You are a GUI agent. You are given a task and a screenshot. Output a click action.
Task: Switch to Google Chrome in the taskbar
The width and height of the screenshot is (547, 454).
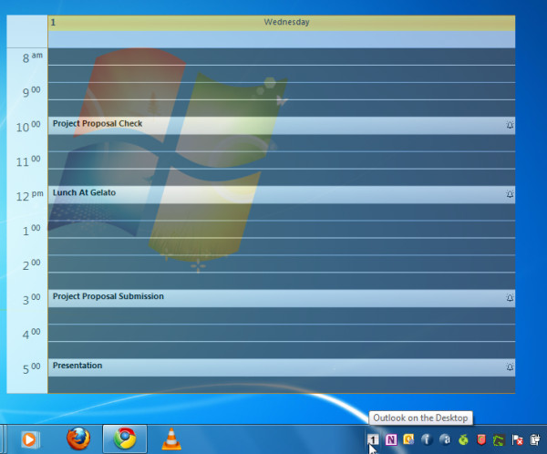point(125,439)
